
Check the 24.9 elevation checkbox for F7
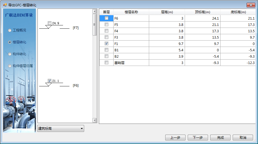pyautogui.click(x=49, y=23)
